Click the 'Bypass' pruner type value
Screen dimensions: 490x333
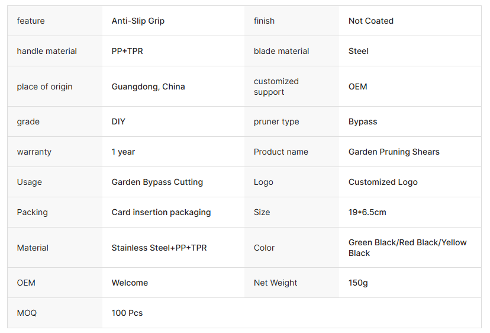[362, 121]
